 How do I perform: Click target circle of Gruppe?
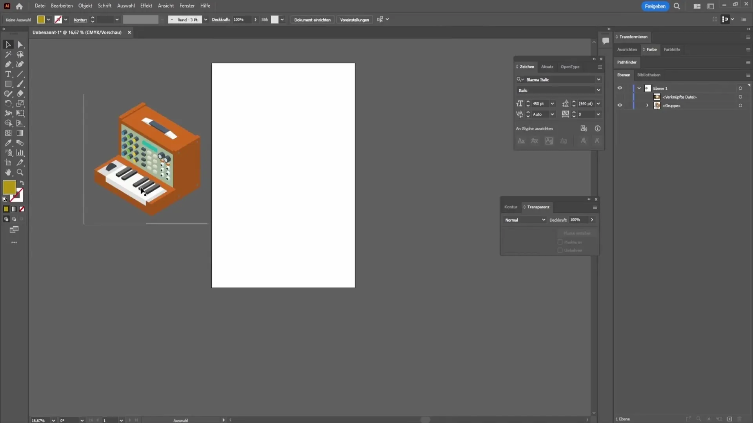point(740,105)
